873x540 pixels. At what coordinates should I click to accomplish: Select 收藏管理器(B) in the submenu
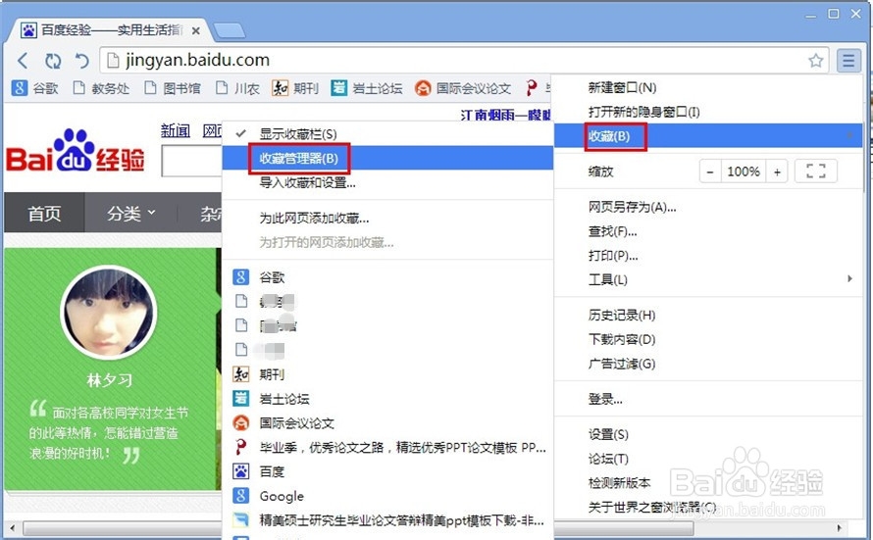[387, 159]
